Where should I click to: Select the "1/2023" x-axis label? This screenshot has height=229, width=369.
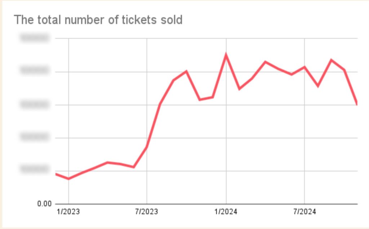coord(68,211)
